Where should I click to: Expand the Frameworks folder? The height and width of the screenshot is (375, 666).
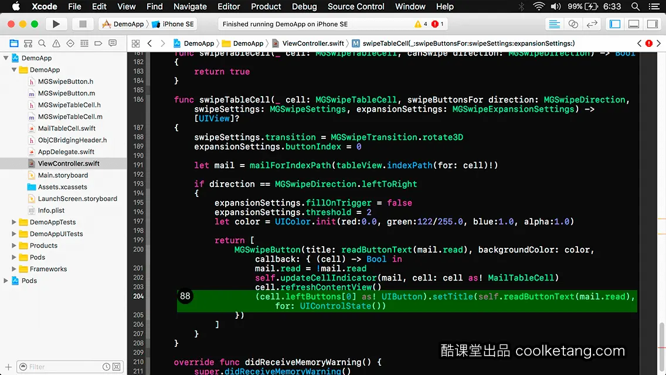click(x=14, y=269)
